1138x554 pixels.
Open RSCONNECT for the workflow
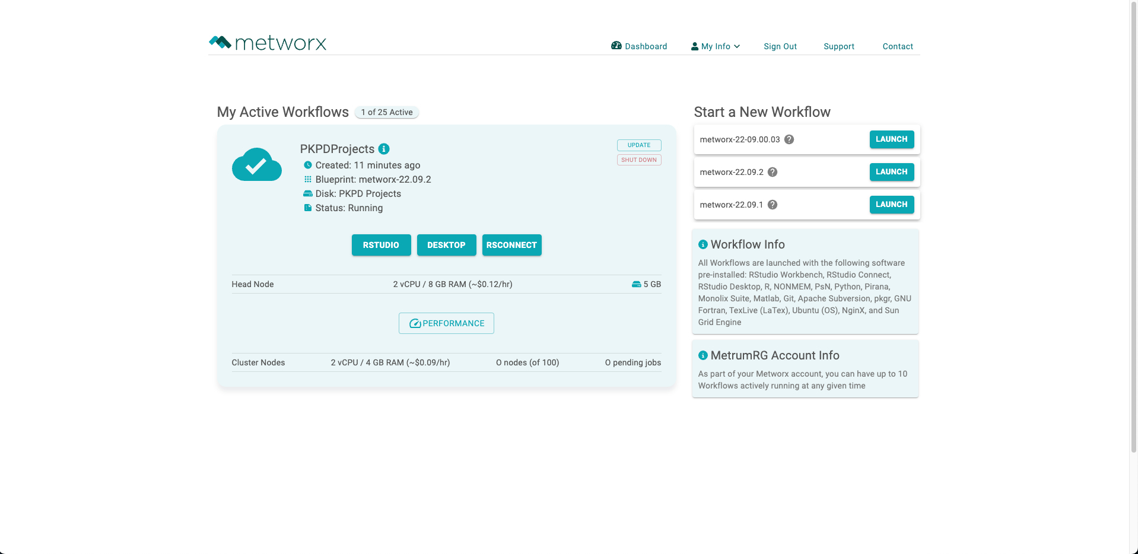(x=512, y=245)
